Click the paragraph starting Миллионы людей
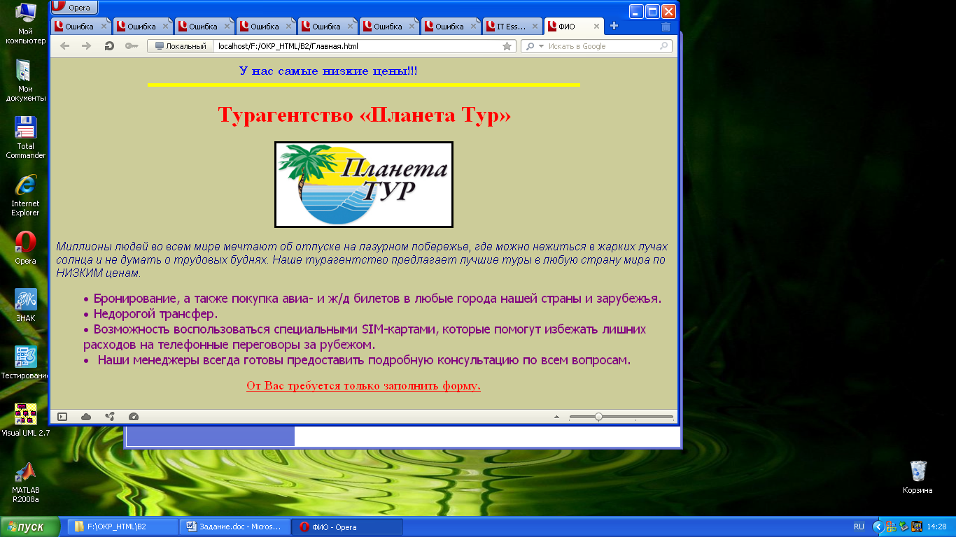Viewport: 956px width, 537px height. (362, 260)
